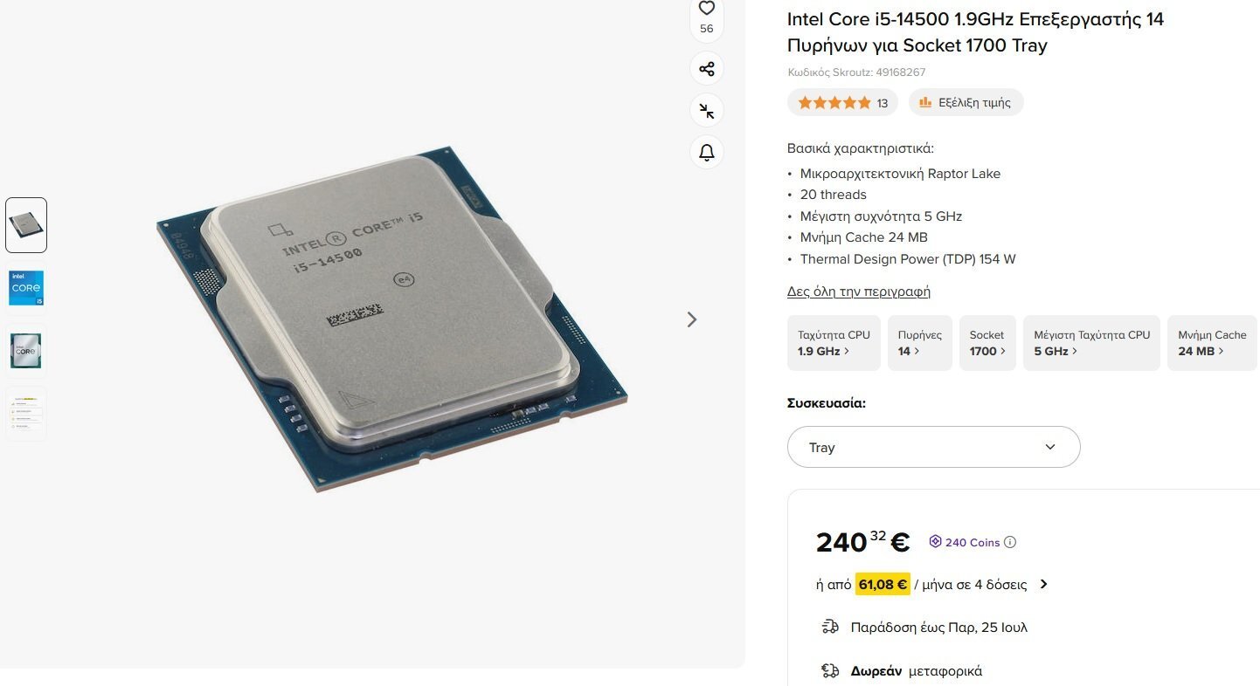Screen dimensions: 1260x686
Task: Click the free shipping icon
Action: (830, 670)
